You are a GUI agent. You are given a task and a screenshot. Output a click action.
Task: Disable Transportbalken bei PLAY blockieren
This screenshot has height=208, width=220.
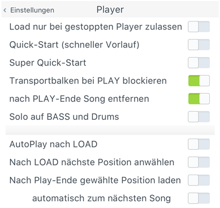point(199,81)
